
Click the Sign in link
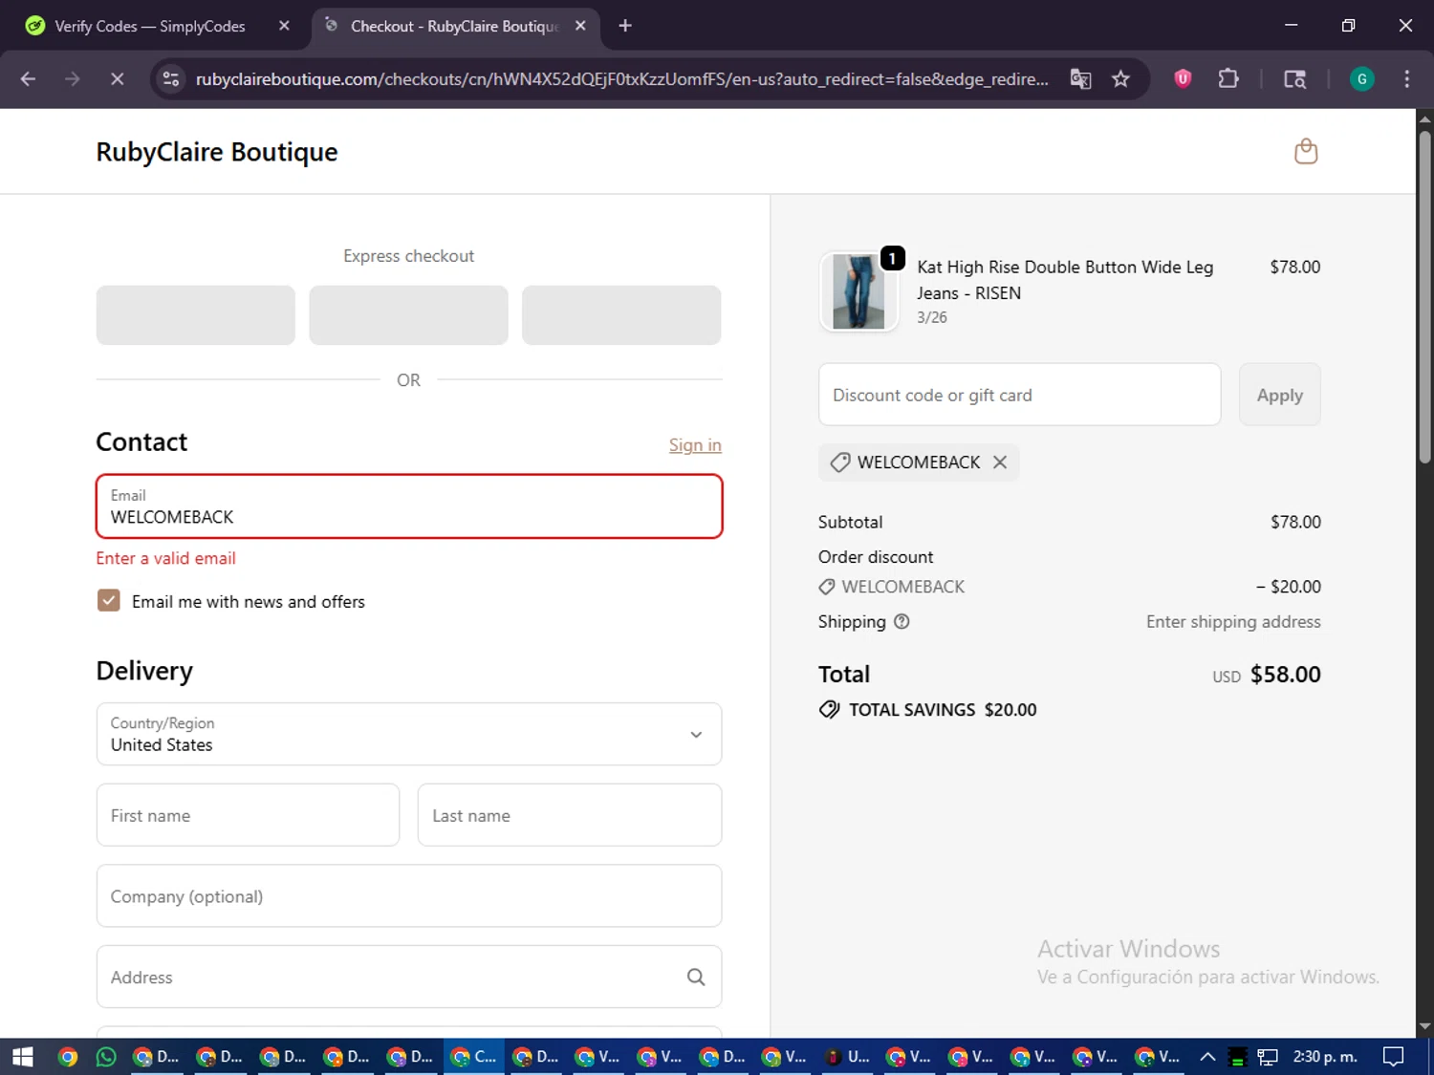point(695,445)
